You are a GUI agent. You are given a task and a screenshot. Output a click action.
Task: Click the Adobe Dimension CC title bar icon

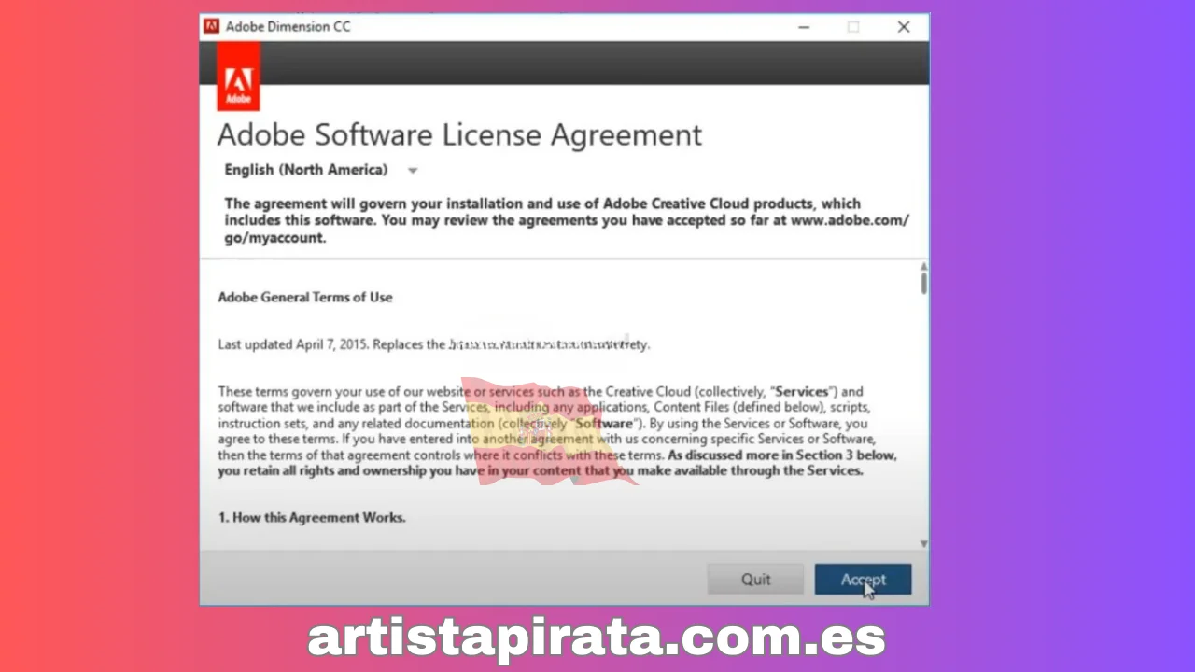[x=212, y=27]
